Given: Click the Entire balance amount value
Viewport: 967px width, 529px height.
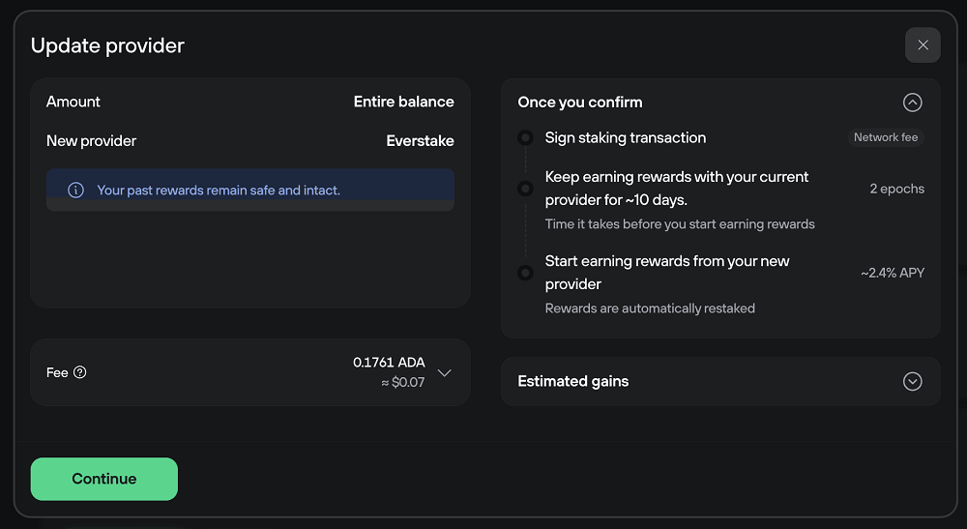Looking at the screenshot, I should 404,102.
